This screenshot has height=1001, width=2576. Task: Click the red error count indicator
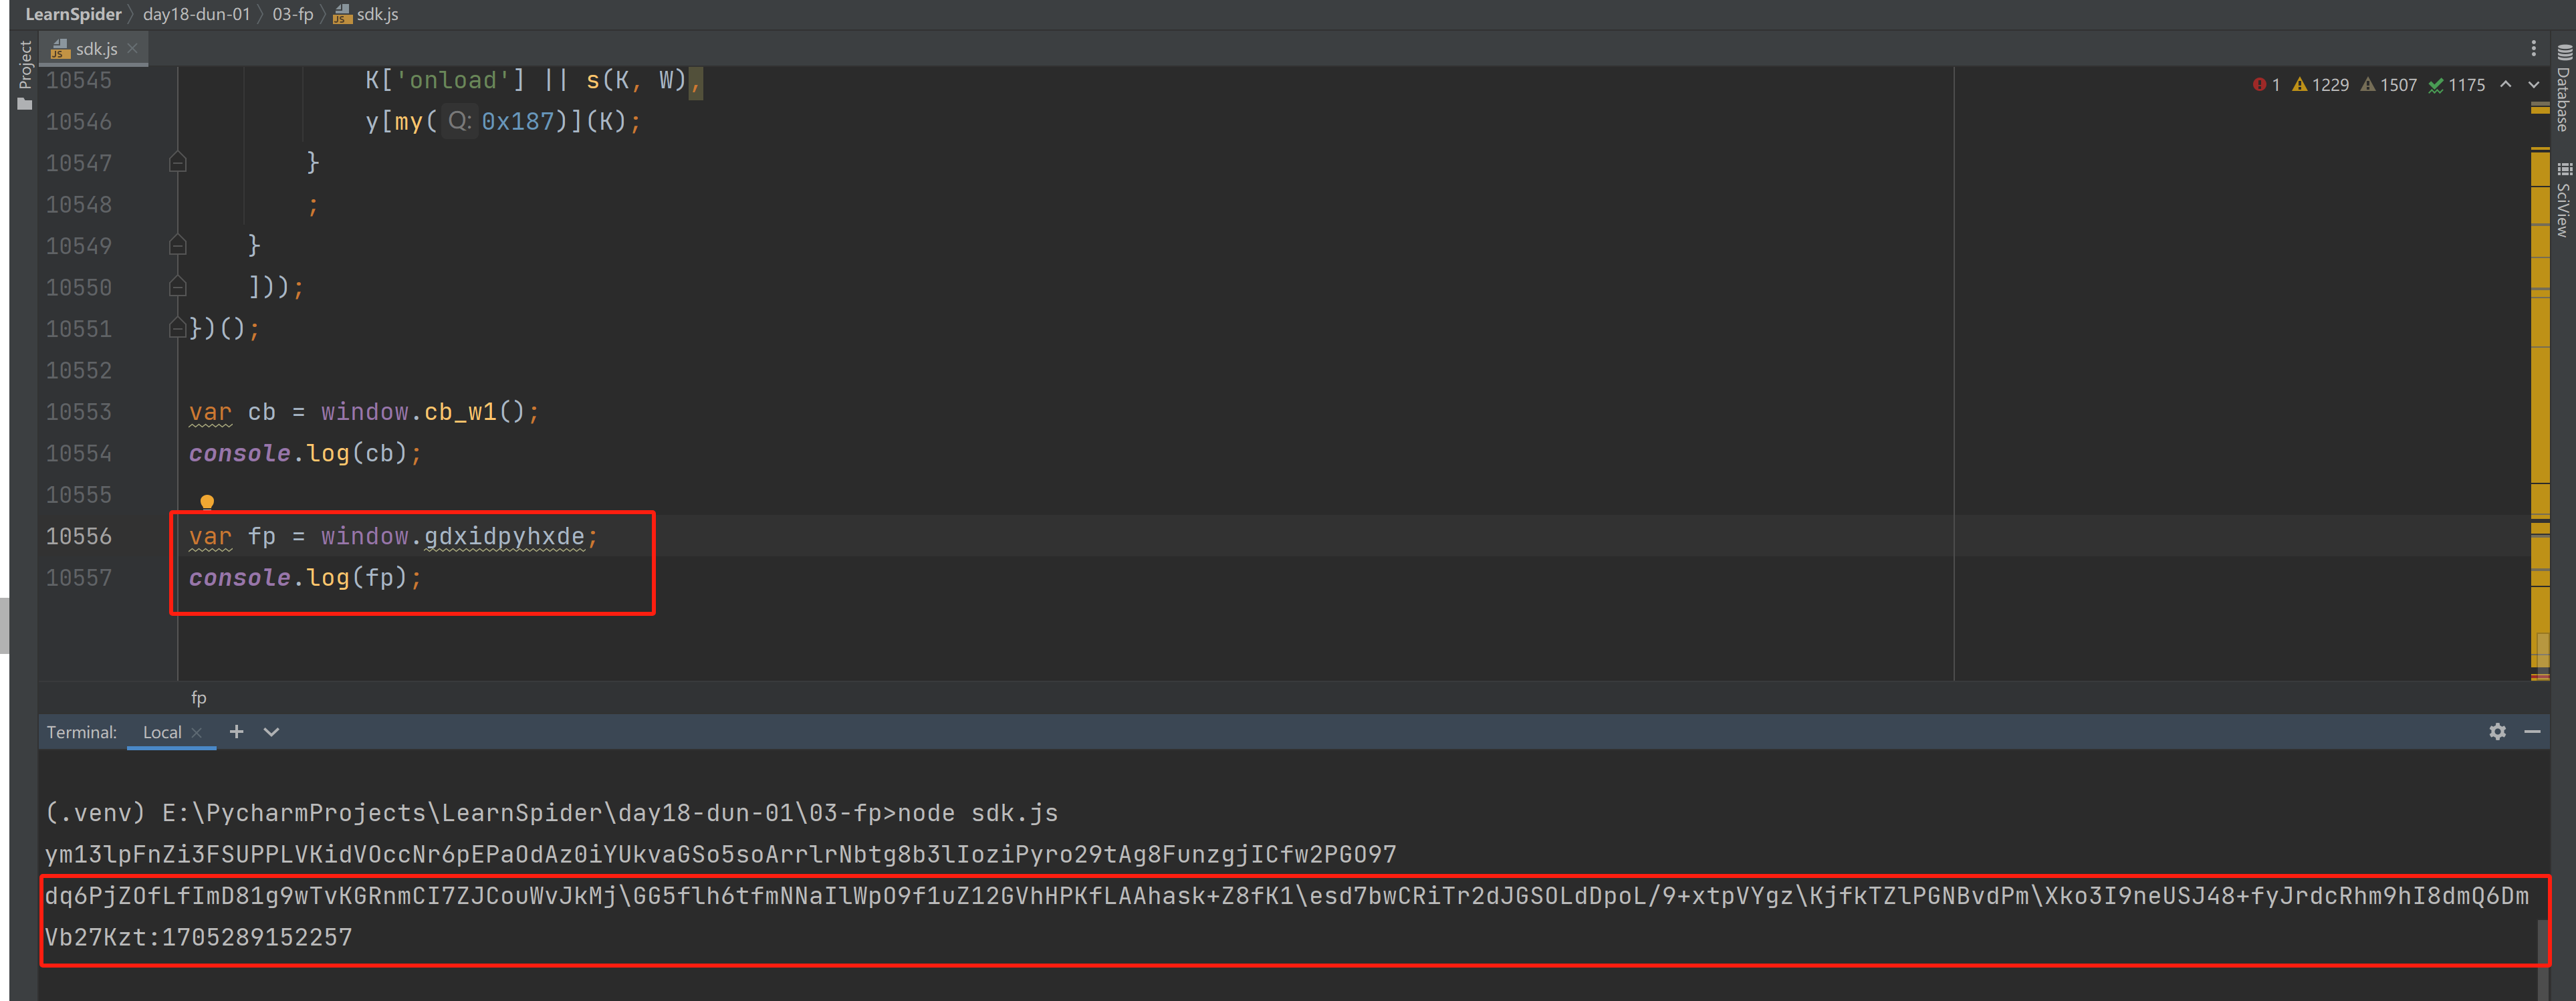point(2266,85)
